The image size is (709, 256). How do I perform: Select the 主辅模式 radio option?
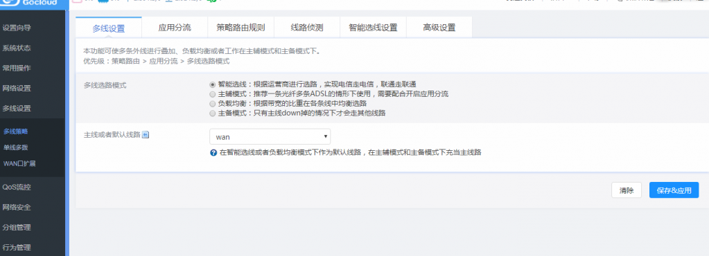tap(213, 94)
